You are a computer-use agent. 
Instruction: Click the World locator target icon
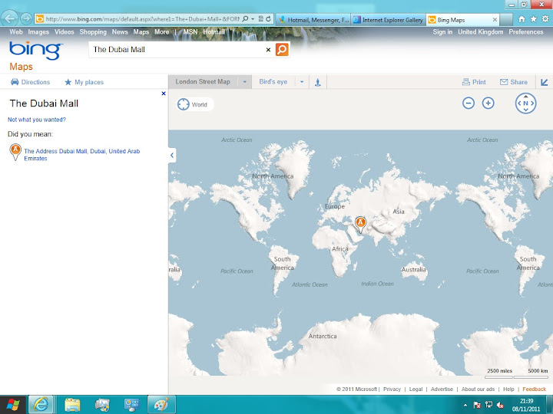click(183, 104)
